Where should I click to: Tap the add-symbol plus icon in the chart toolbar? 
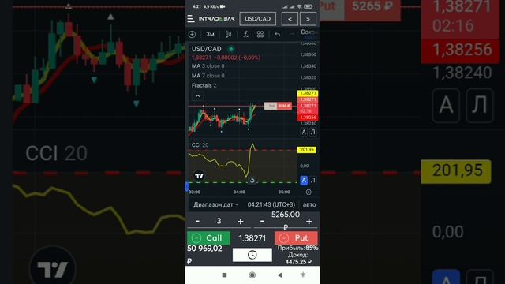pos(192,34)
